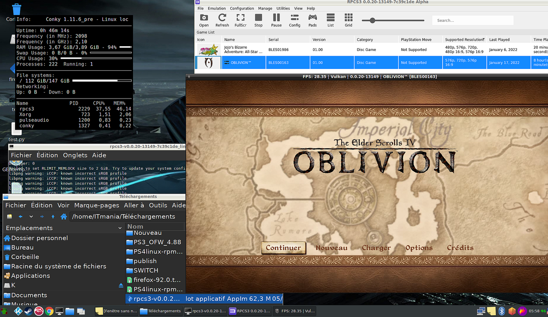Open the Configuration menu
The image size is (548, 317).
242,8
